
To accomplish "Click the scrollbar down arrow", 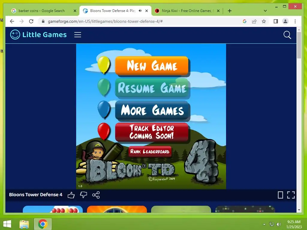I will pyautogui.click(x=299, y=210).
